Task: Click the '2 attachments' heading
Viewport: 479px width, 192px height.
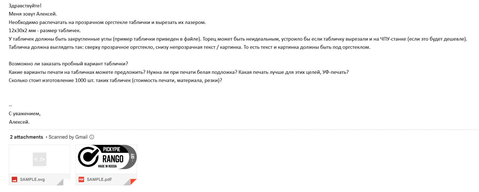Action: click(x=26, y=137)
